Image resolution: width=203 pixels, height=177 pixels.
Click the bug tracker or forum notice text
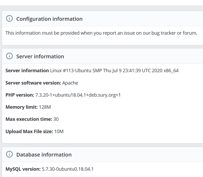(101, 33)
